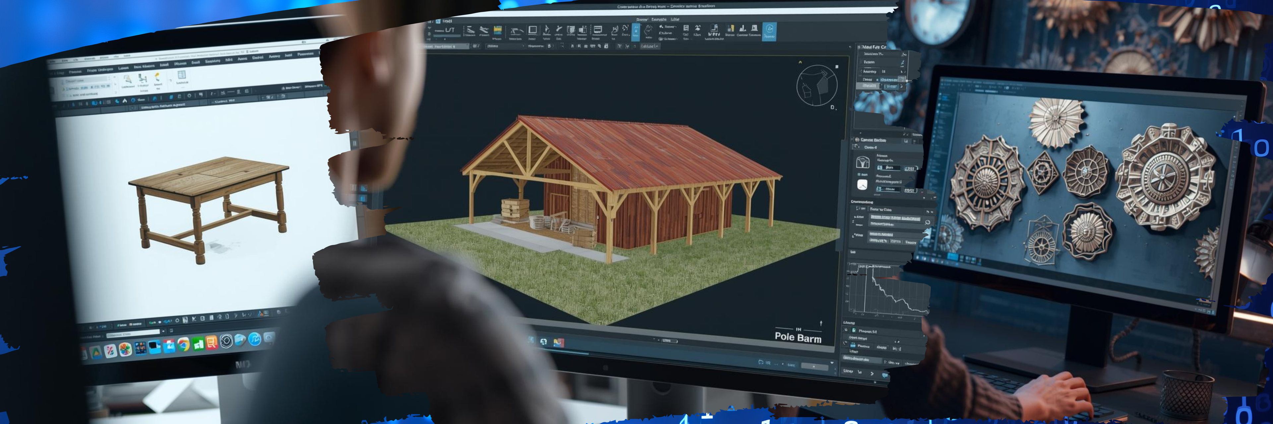This screenshot has height=424, width=1273.
Task: Open the dropdown field beside the shield icon
Action: coord(889,168)
